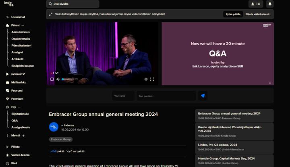Open Aamukatsaus in sidebar

[x=21, y=32]
